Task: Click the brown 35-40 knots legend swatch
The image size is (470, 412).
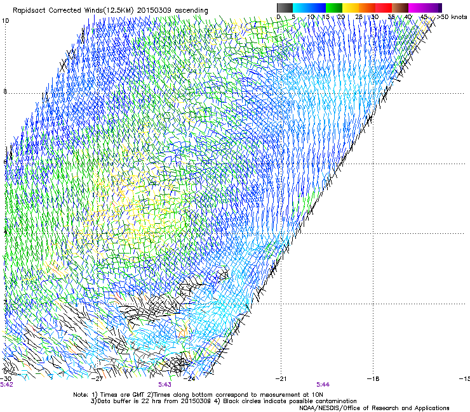Action: click(400, 8)
